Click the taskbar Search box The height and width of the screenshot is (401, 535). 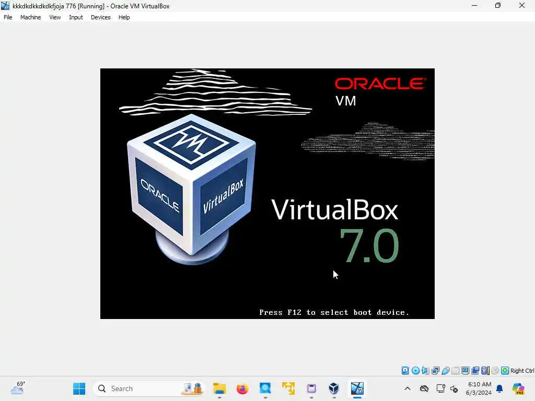[x=149, y=388]
